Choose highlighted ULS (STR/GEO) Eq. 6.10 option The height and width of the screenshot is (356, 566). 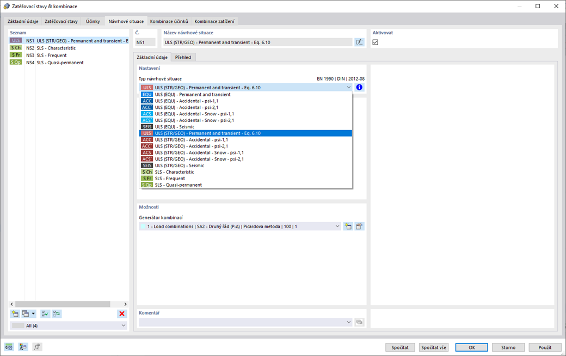point(246,133)
